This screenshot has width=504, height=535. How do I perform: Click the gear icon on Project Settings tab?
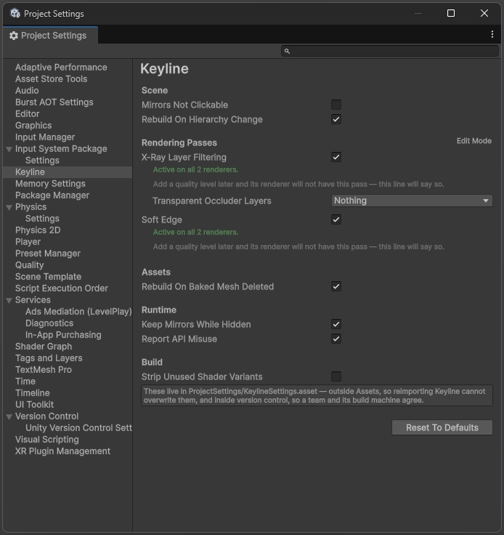(x=14, y=36)
